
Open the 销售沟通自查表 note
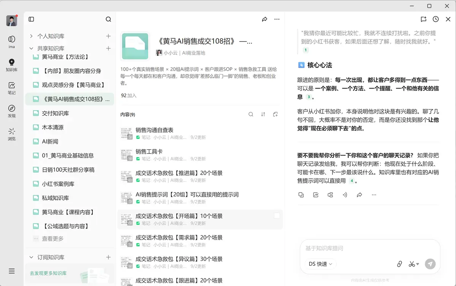point(200,133)
